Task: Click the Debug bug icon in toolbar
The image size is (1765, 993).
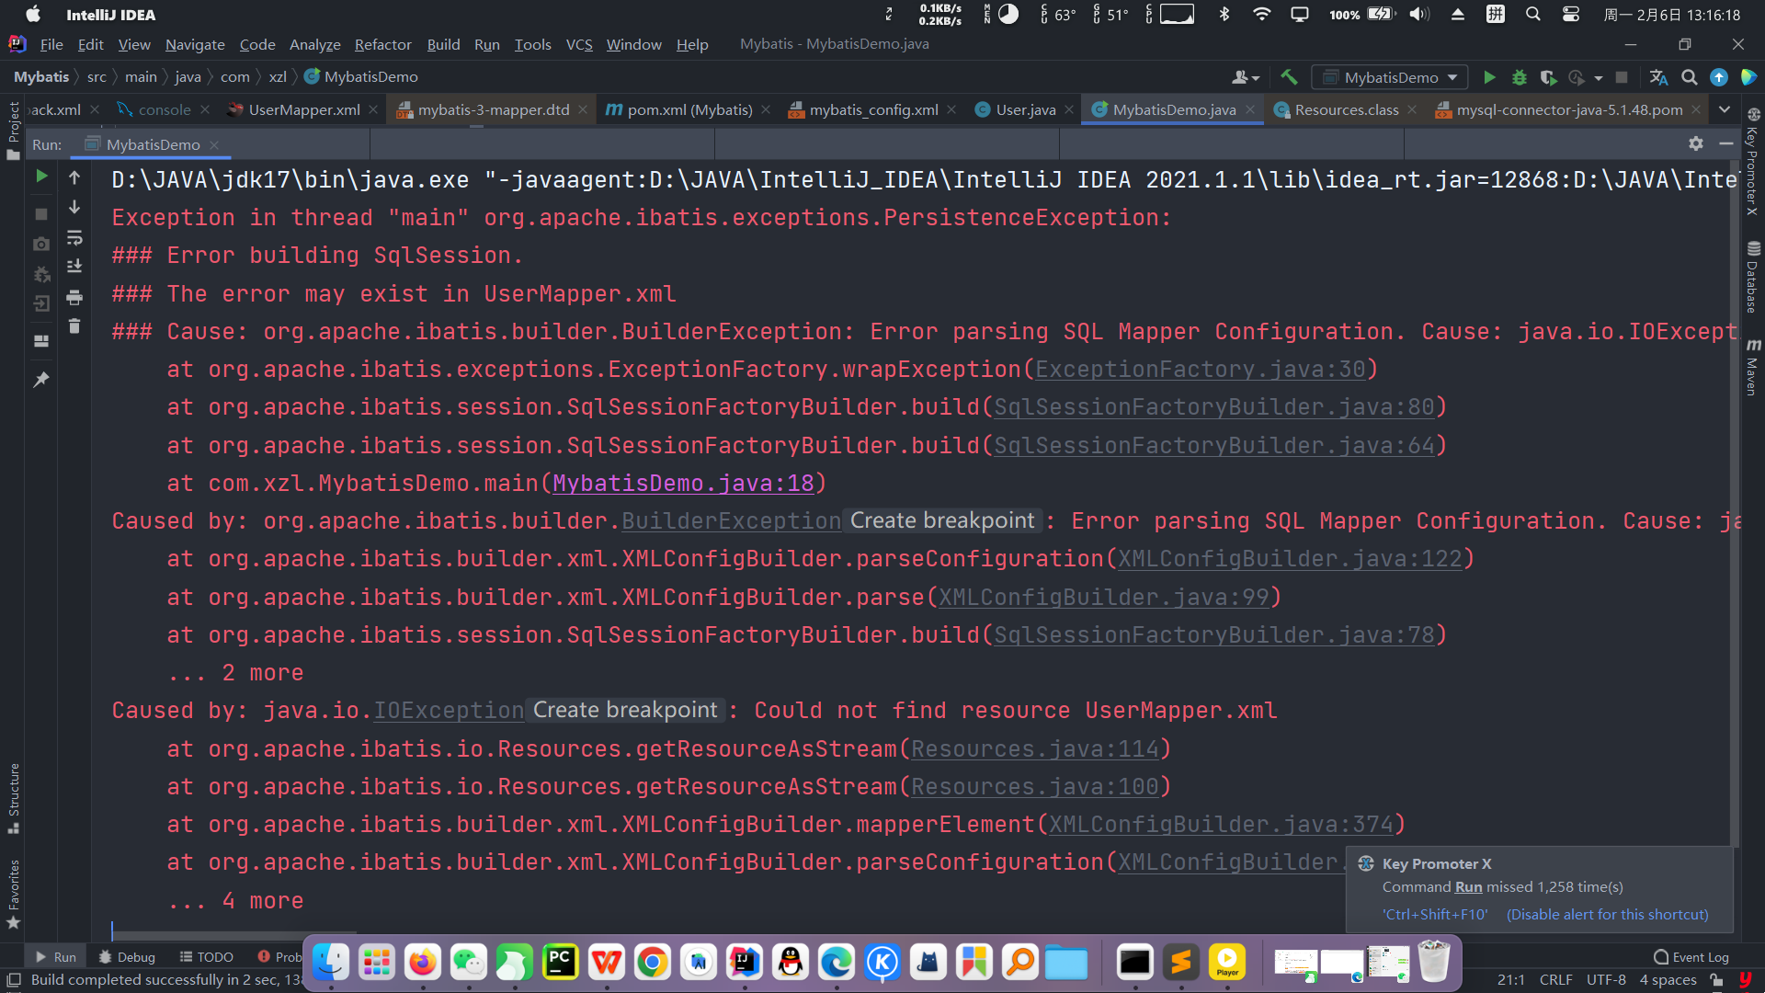Action: coord(1520,78)
